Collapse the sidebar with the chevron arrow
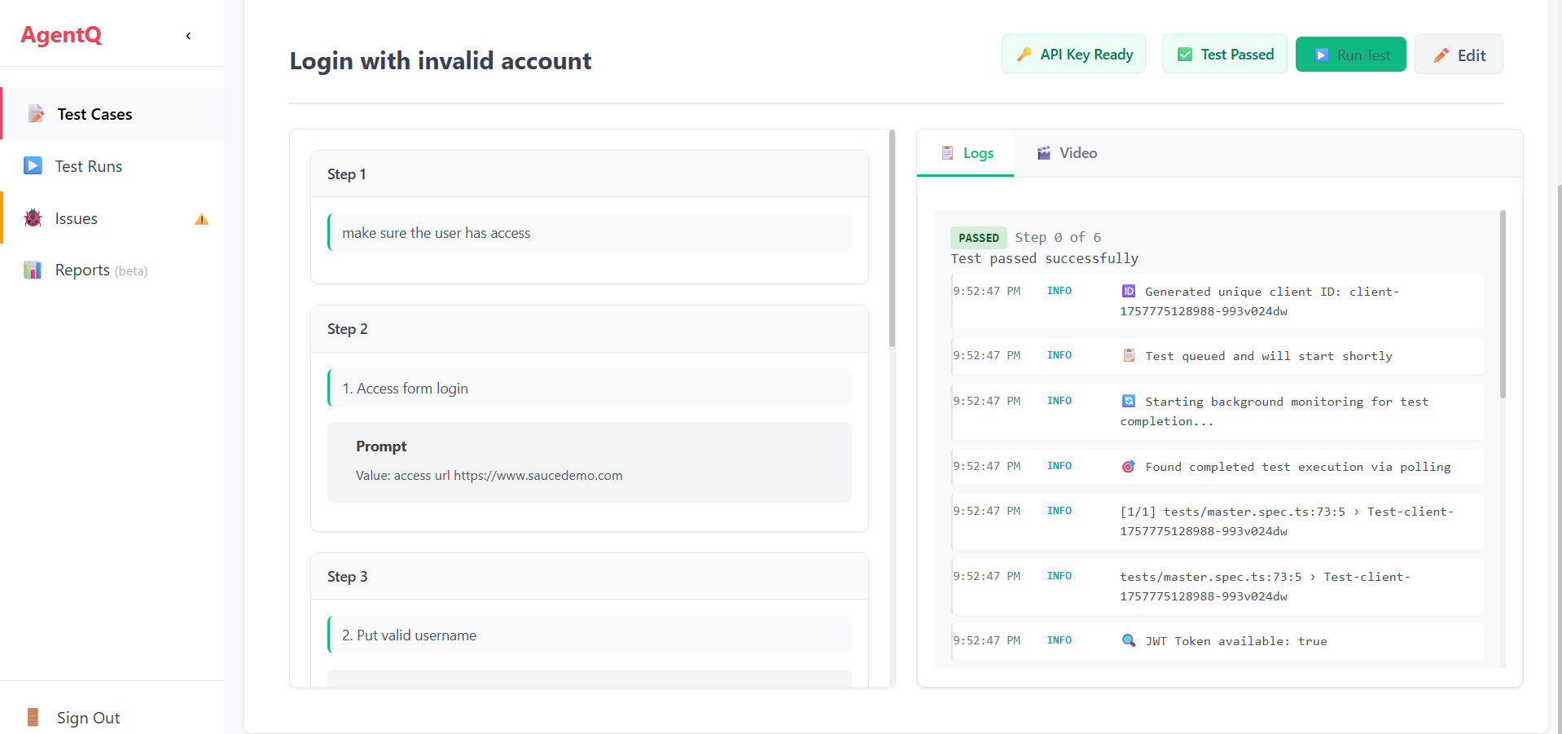 tap(188, 36)
